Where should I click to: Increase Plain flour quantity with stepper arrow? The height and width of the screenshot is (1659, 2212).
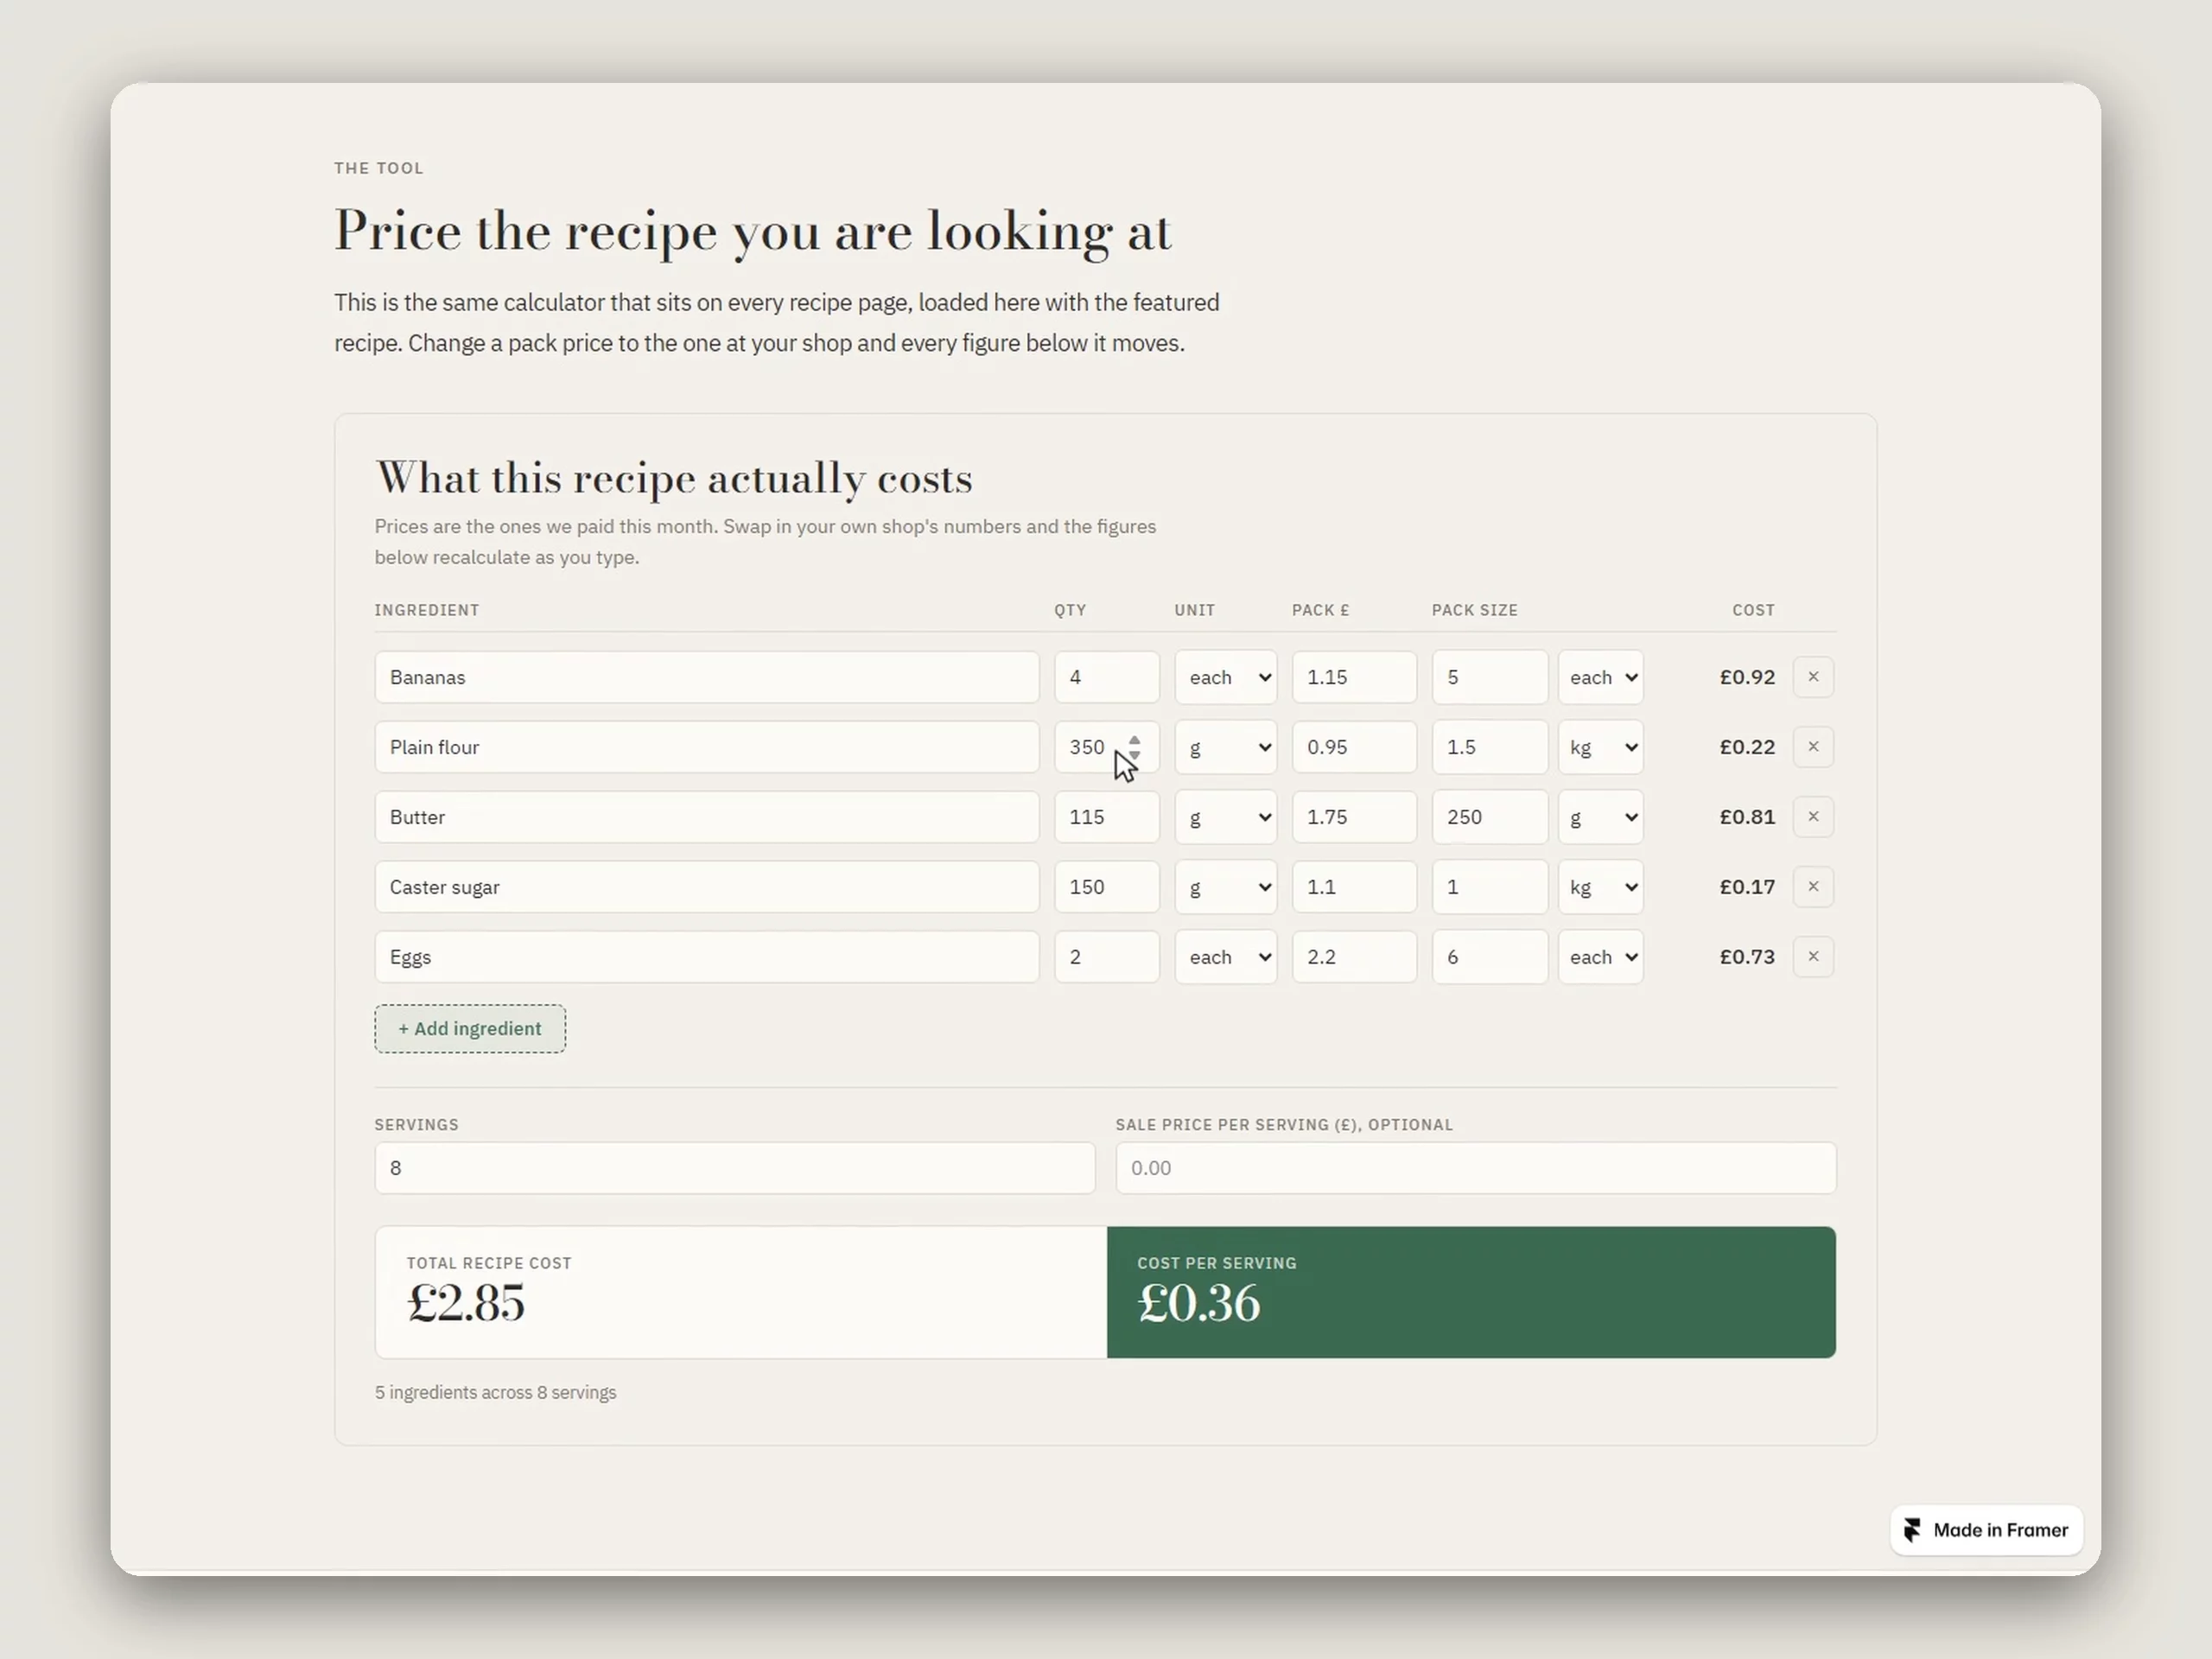[x=1134, y=740]
